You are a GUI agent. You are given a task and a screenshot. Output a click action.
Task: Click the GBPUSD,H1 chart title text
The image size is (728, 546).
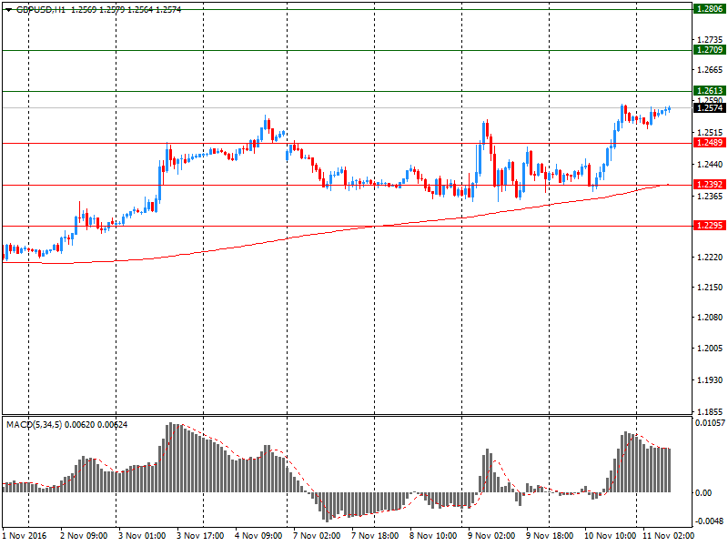(41, 9)
